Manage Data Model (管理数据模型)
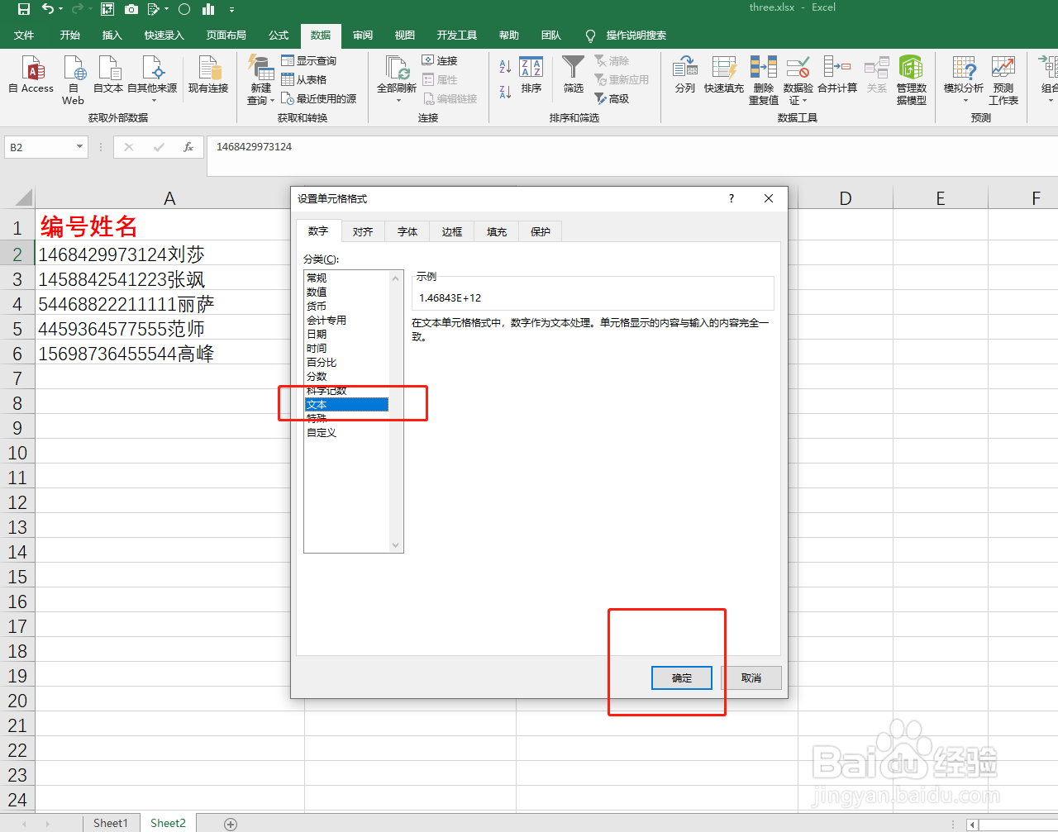 [x=911, y=80]
